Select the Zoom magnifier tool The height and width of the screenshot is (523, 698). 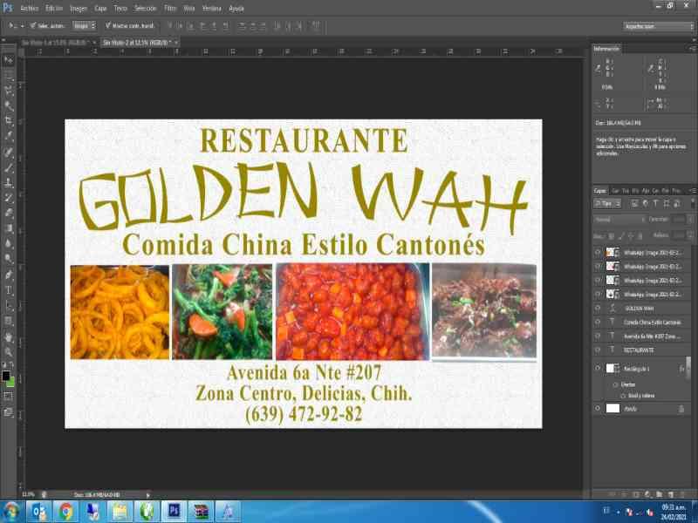[x=9, y=351]
